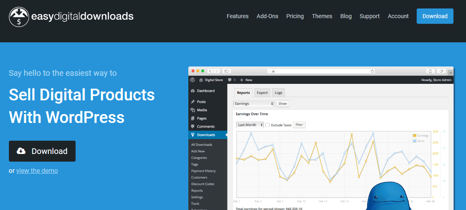The image size is (466, 210).
Task: Click the 'Total earnings for period shown' text
Action: tap(269, 208)
